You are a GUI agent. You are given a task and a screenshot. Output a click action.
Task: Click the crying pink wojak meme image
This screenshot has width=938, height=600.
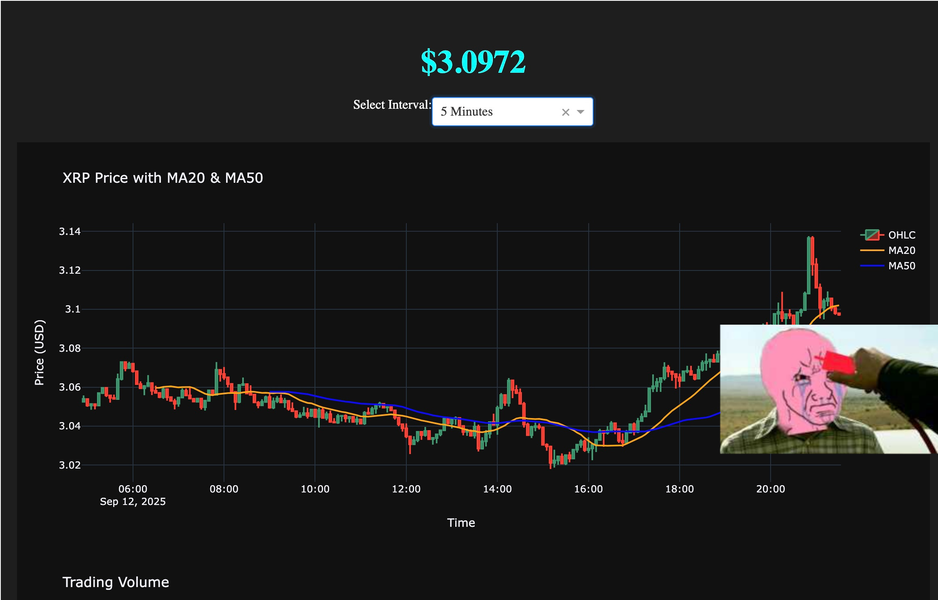[x=828, y=389]
